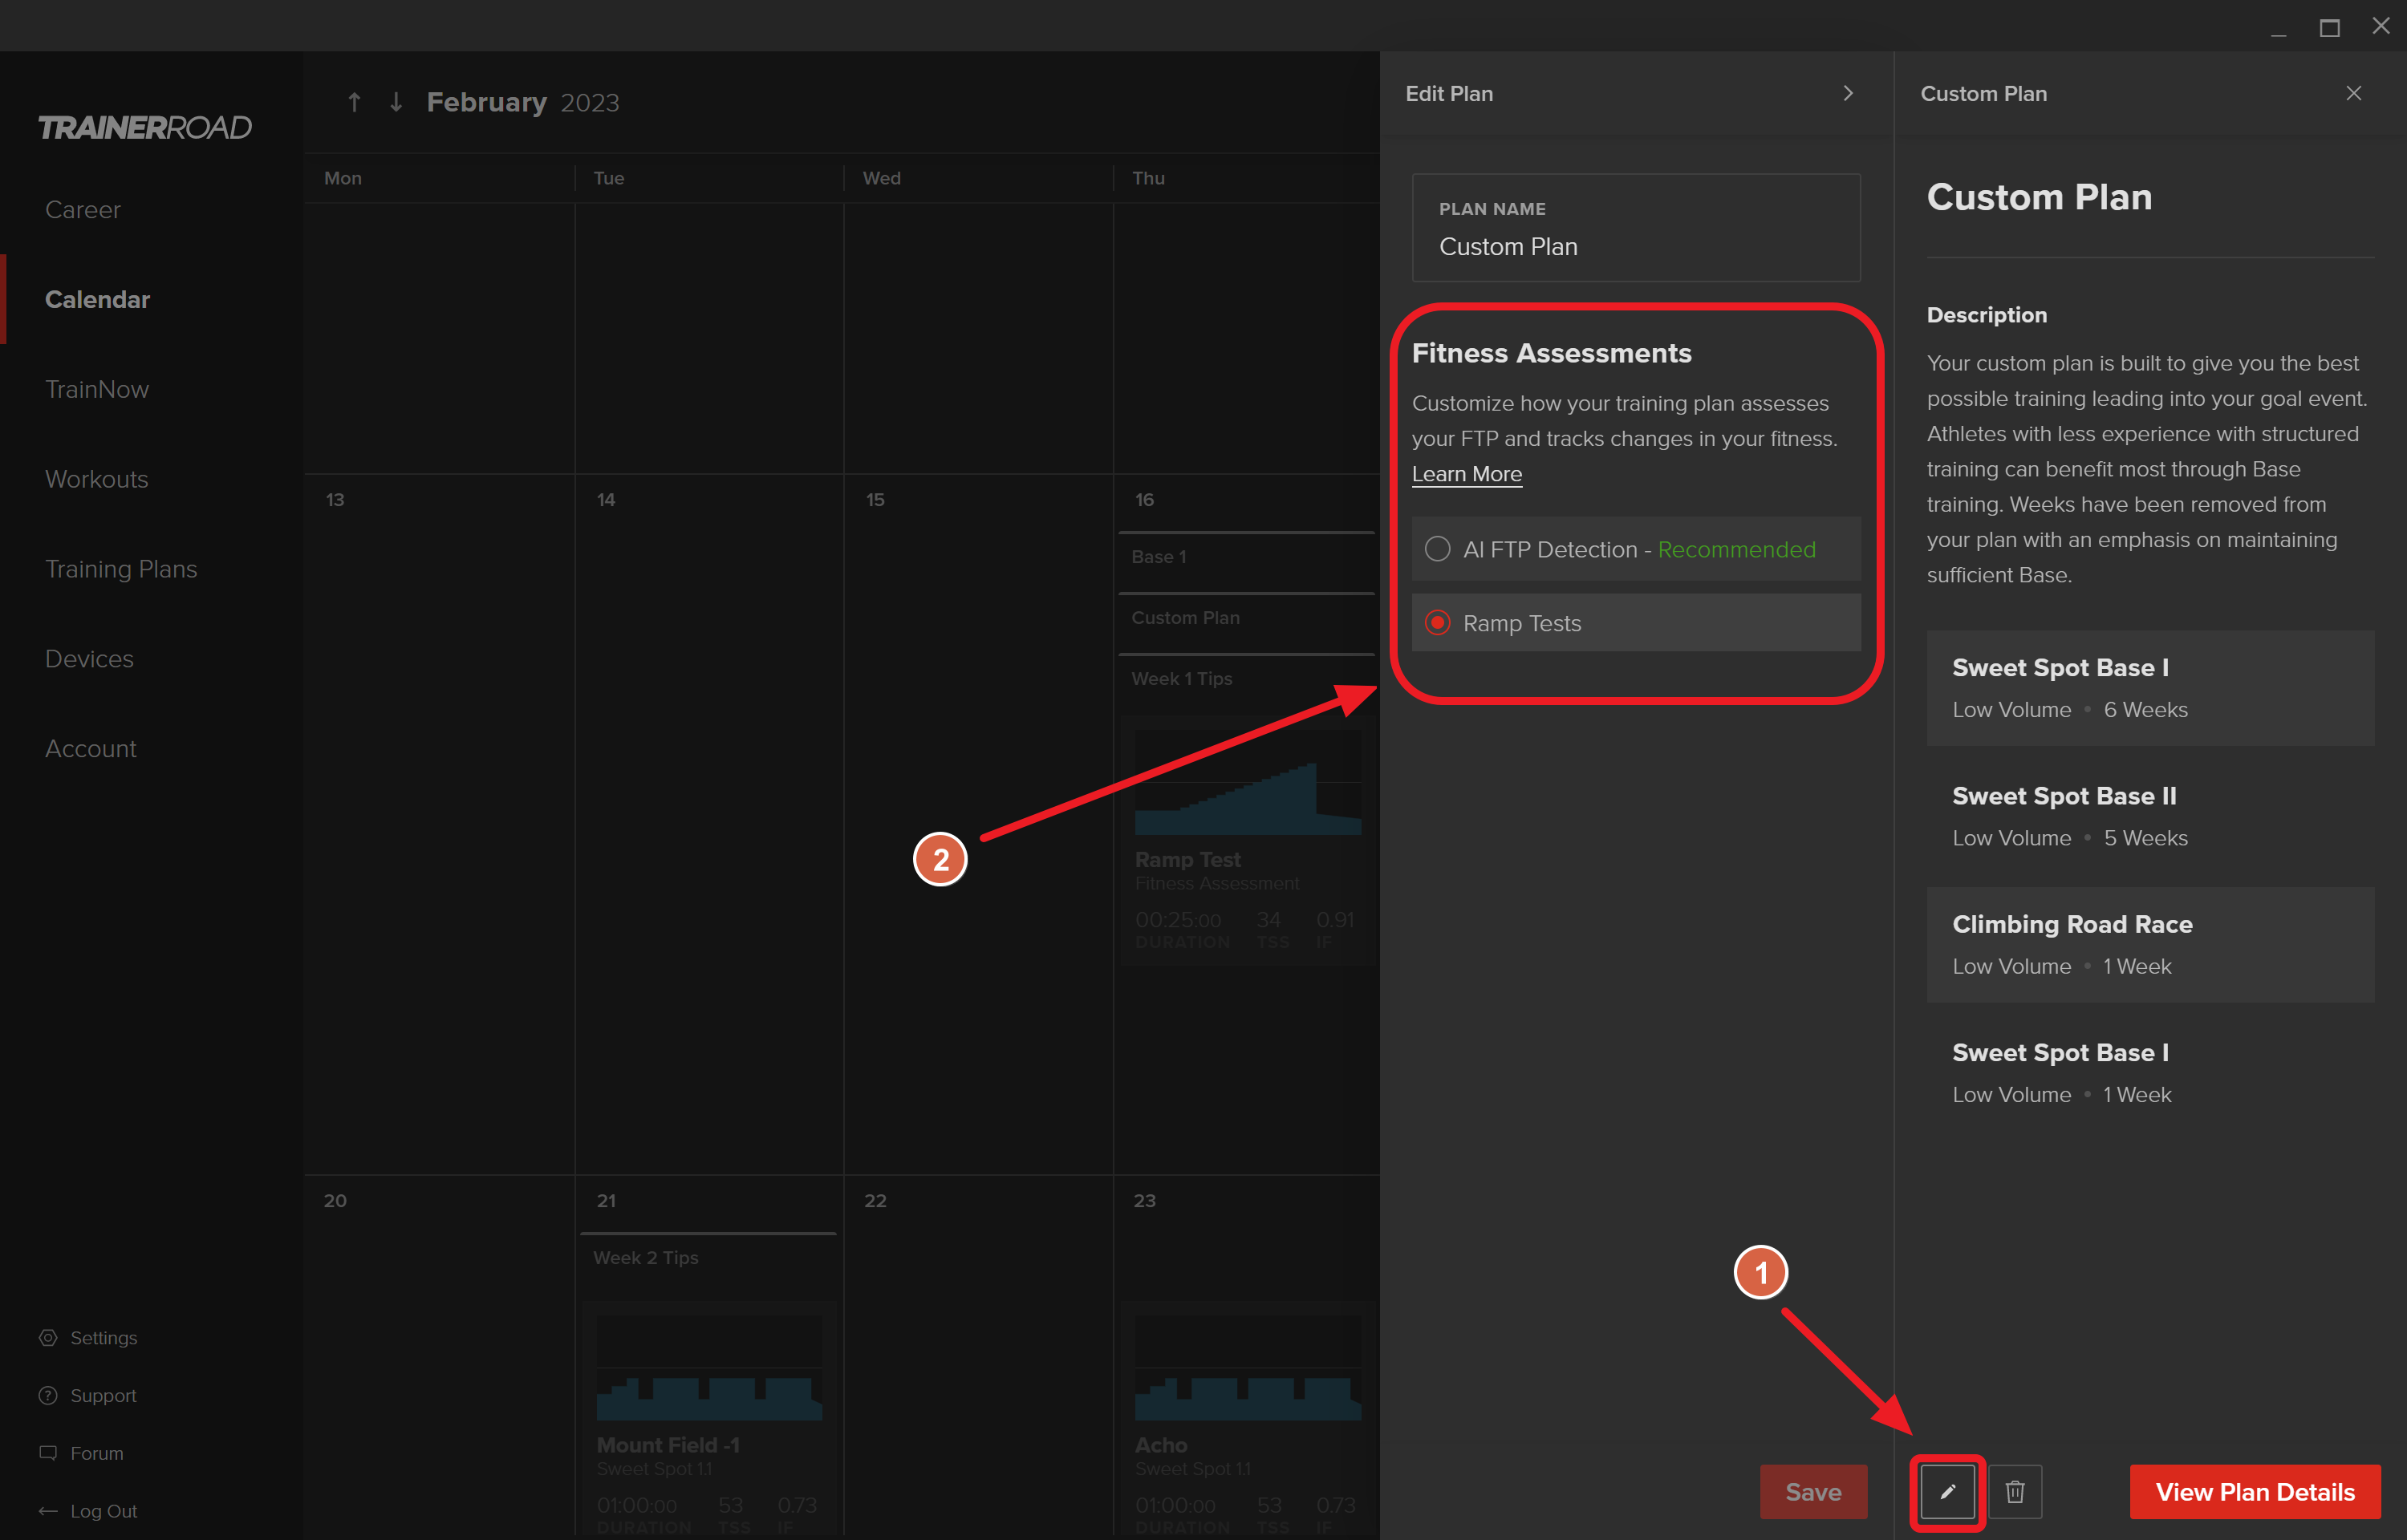The height and width of the screenshot is (1540, 2407).
Task: Open the Workouts section
Action: tap(96, 479)
